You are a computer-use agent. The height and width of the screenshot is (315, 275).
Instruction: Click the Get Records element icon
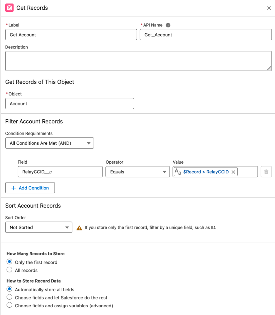coord(9,8)
